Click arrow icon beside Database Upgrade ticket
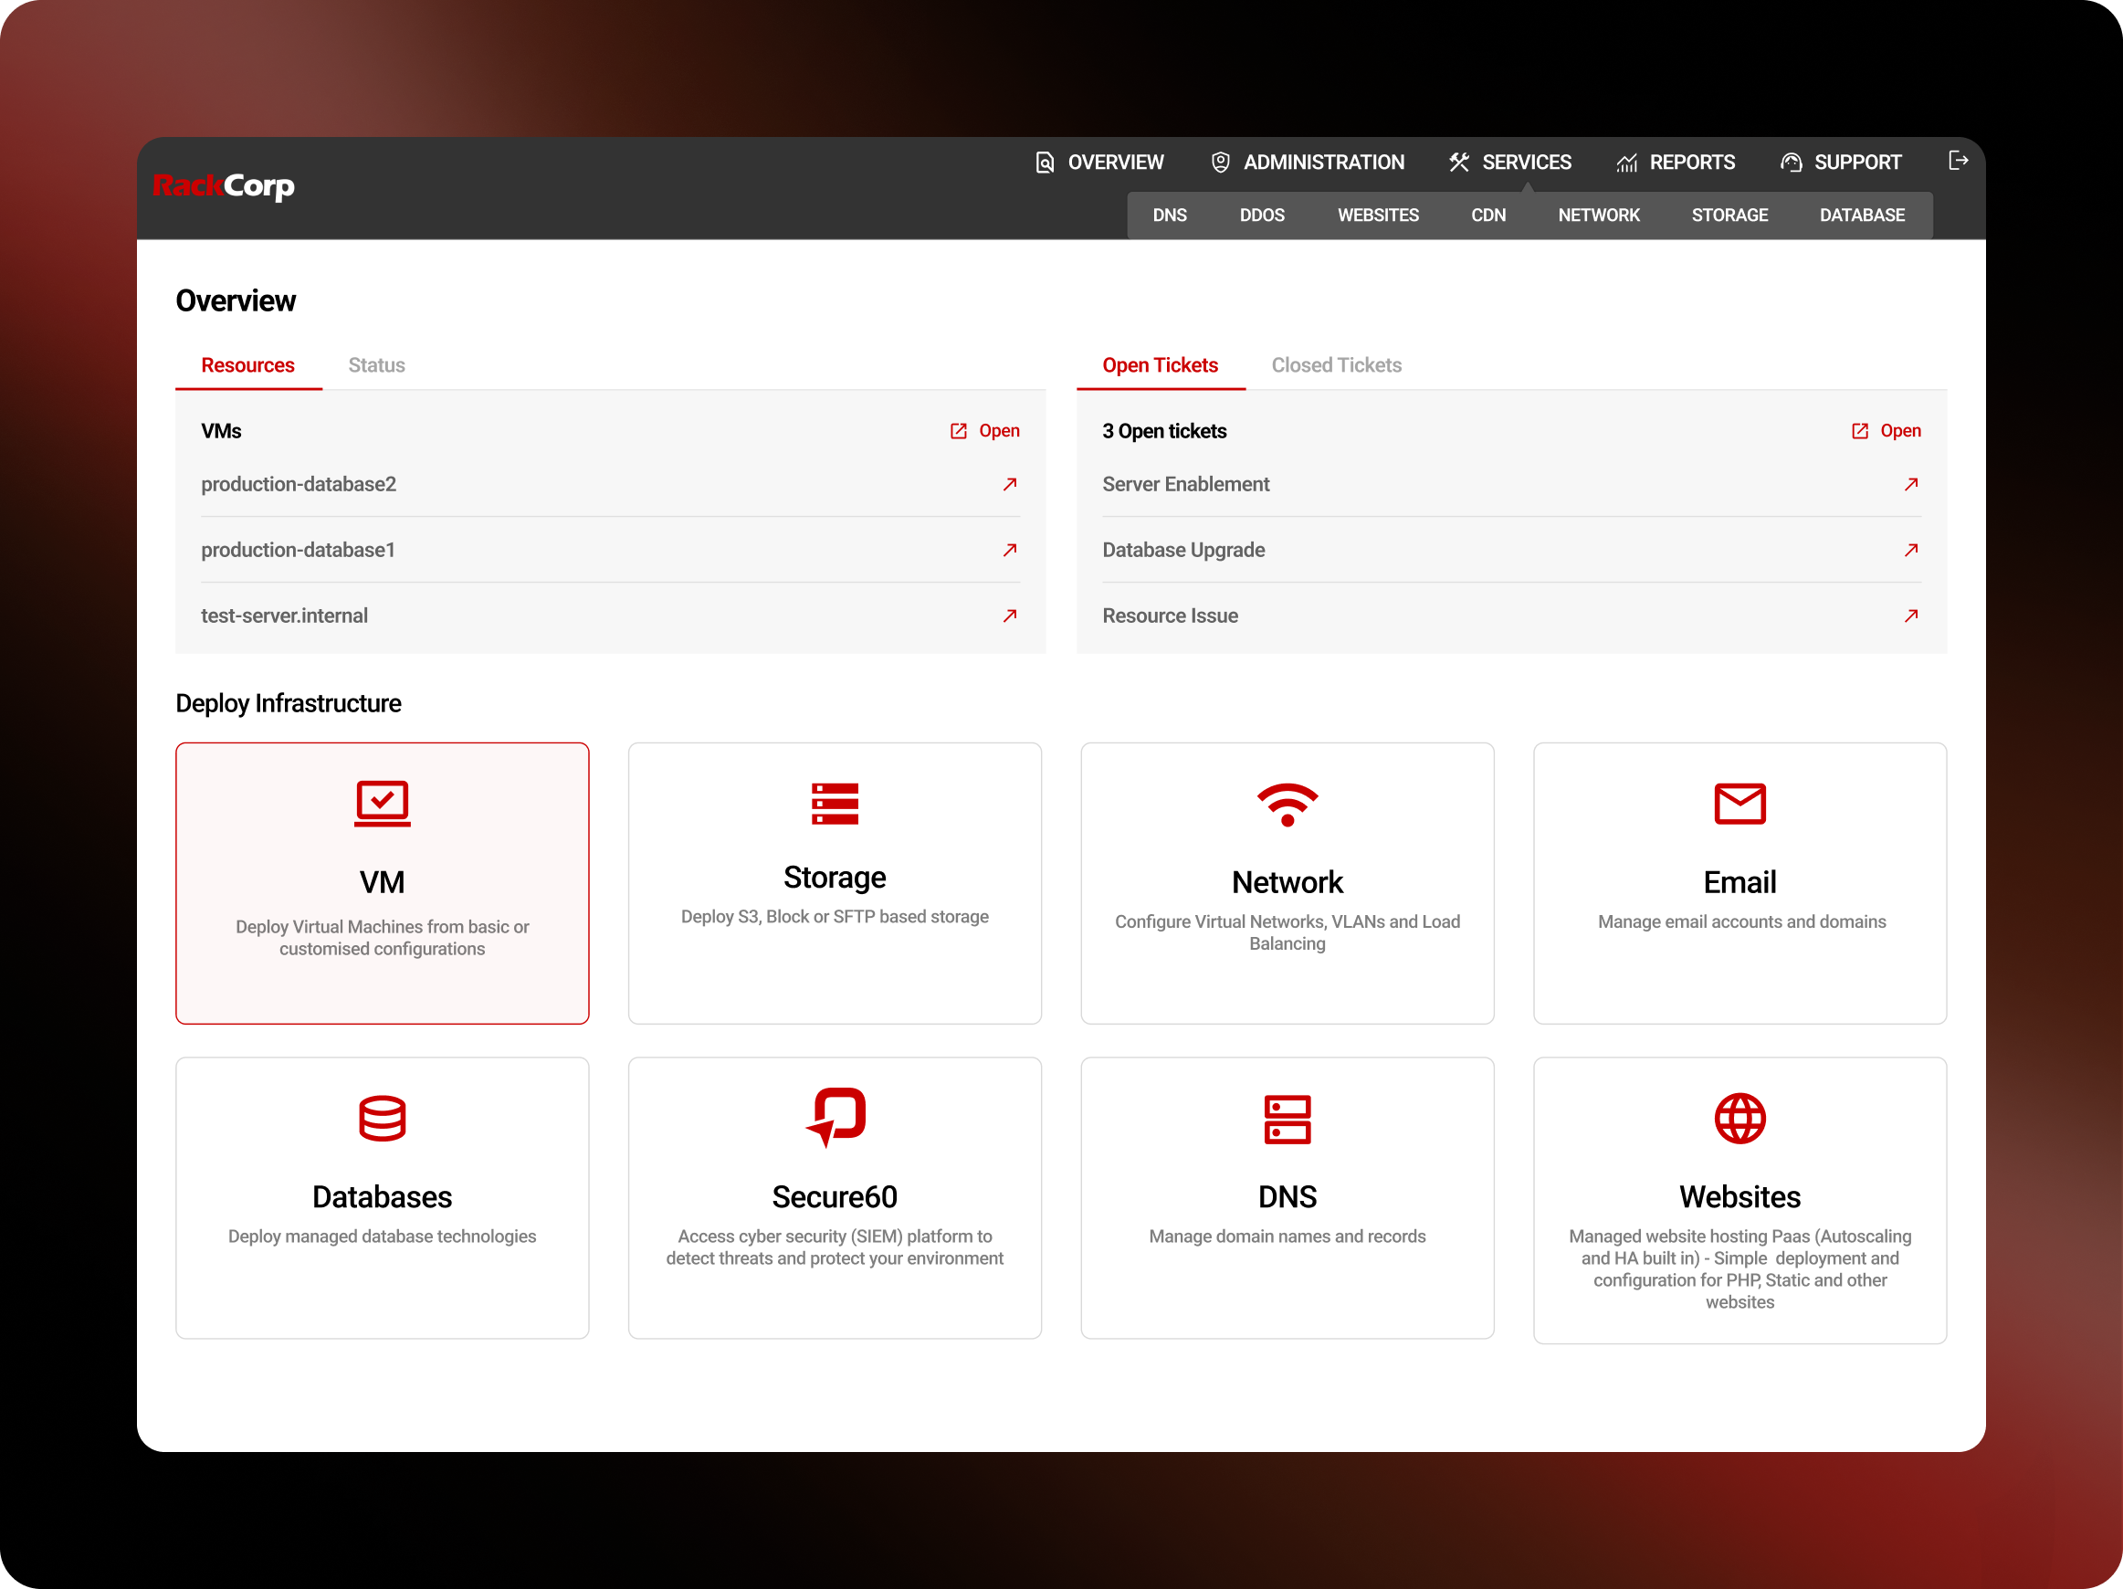 (1910, 550)
